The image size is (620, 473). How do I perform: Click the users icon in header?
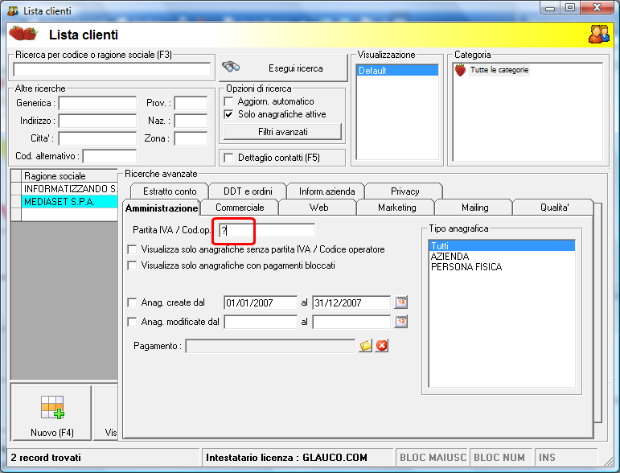click(x=599, y=35)
